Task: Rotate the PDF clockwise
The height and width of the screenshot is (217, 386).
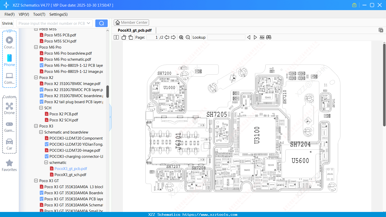Action: 130,37
